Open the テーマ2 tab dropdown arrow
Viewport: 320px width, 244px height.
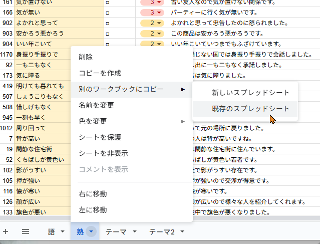[x=182, y=231]
